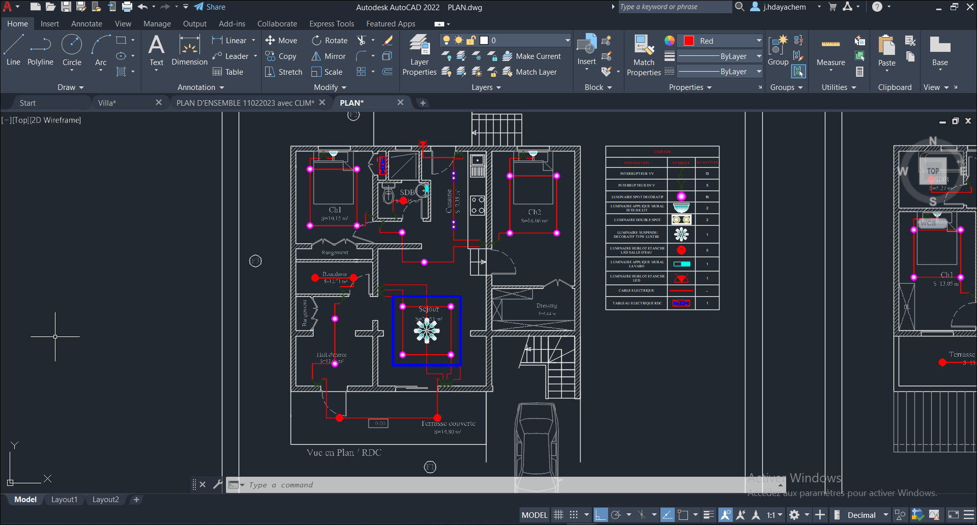Expand the Draw panel
The height and width of the screenshot is (525, 977).
[70, 87]
